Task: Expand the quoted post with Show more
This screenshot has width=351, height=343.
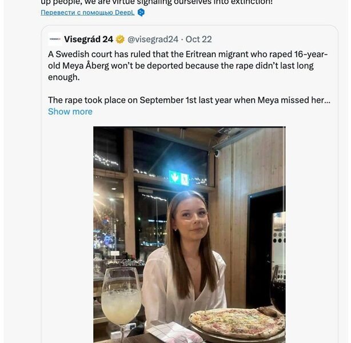Action: [70, 111]
